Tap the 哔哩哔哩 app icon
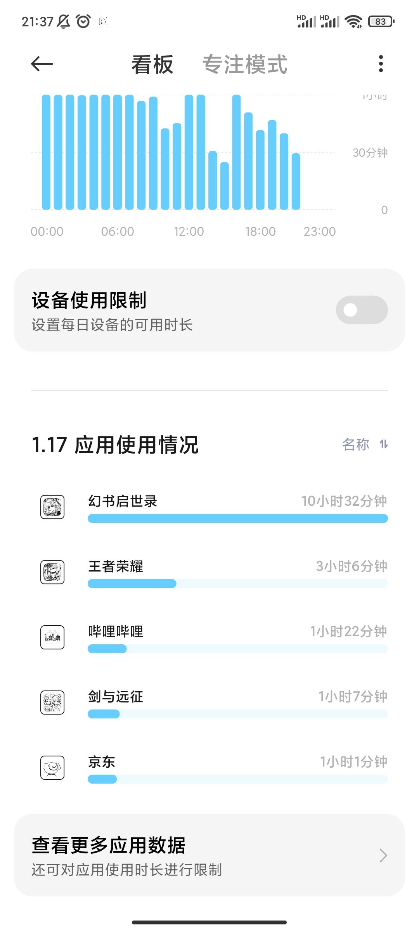Image resolution: width=419 pixels, height=931 pixels. pyautogui.click(x=52, y=637)
